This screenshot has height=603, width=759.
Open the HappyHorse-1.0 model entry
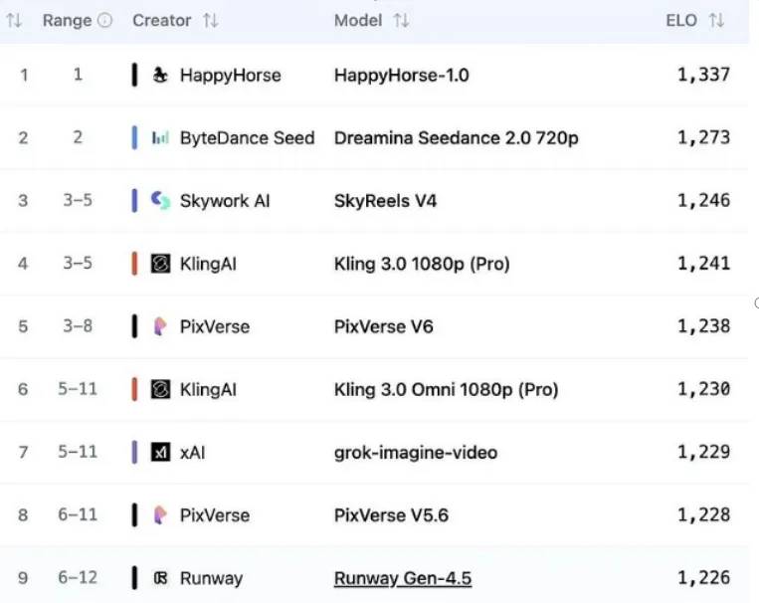(401, 75)
